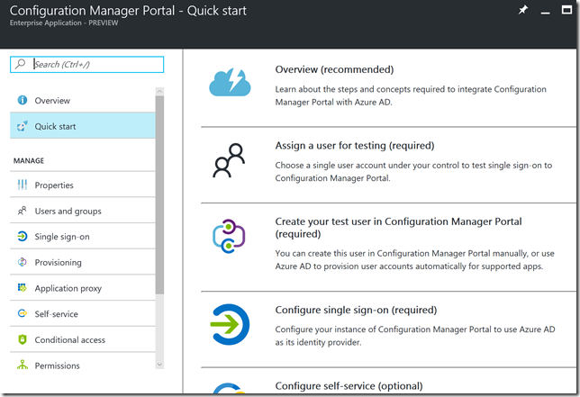Open the Permissions menu item

(57, 365)
